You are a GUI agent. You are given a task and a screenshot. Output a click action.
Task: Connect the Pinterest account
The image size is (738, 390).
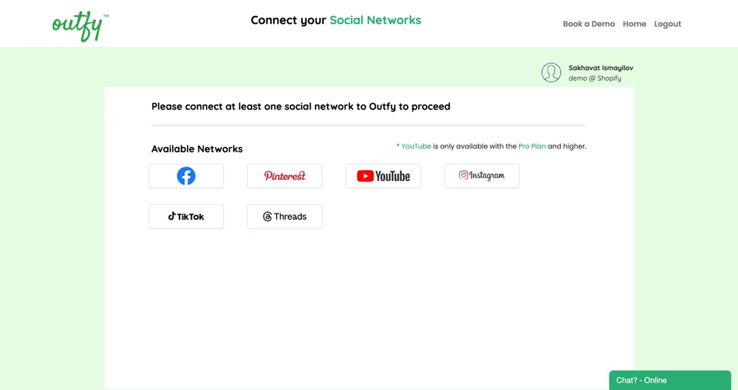click(x=285, y=176)
